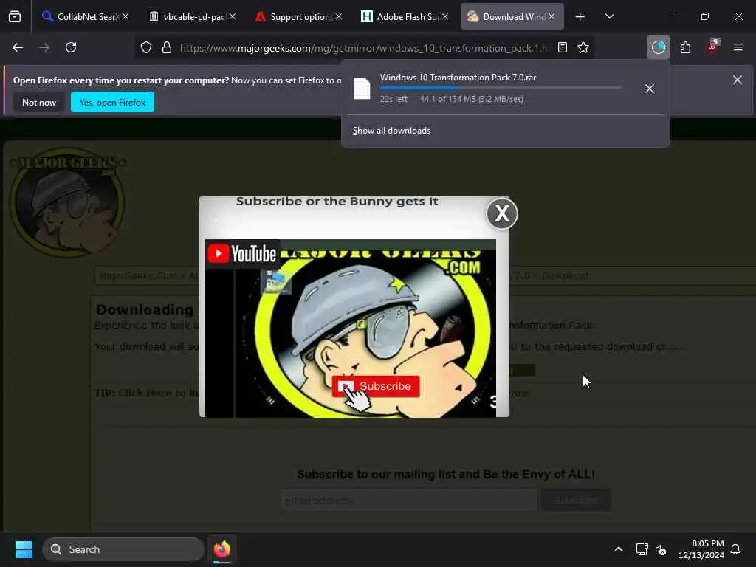Click the YouTube logo in the popup video
The height and width of the screenshot is (567, 756).
(x=242, y=254)
